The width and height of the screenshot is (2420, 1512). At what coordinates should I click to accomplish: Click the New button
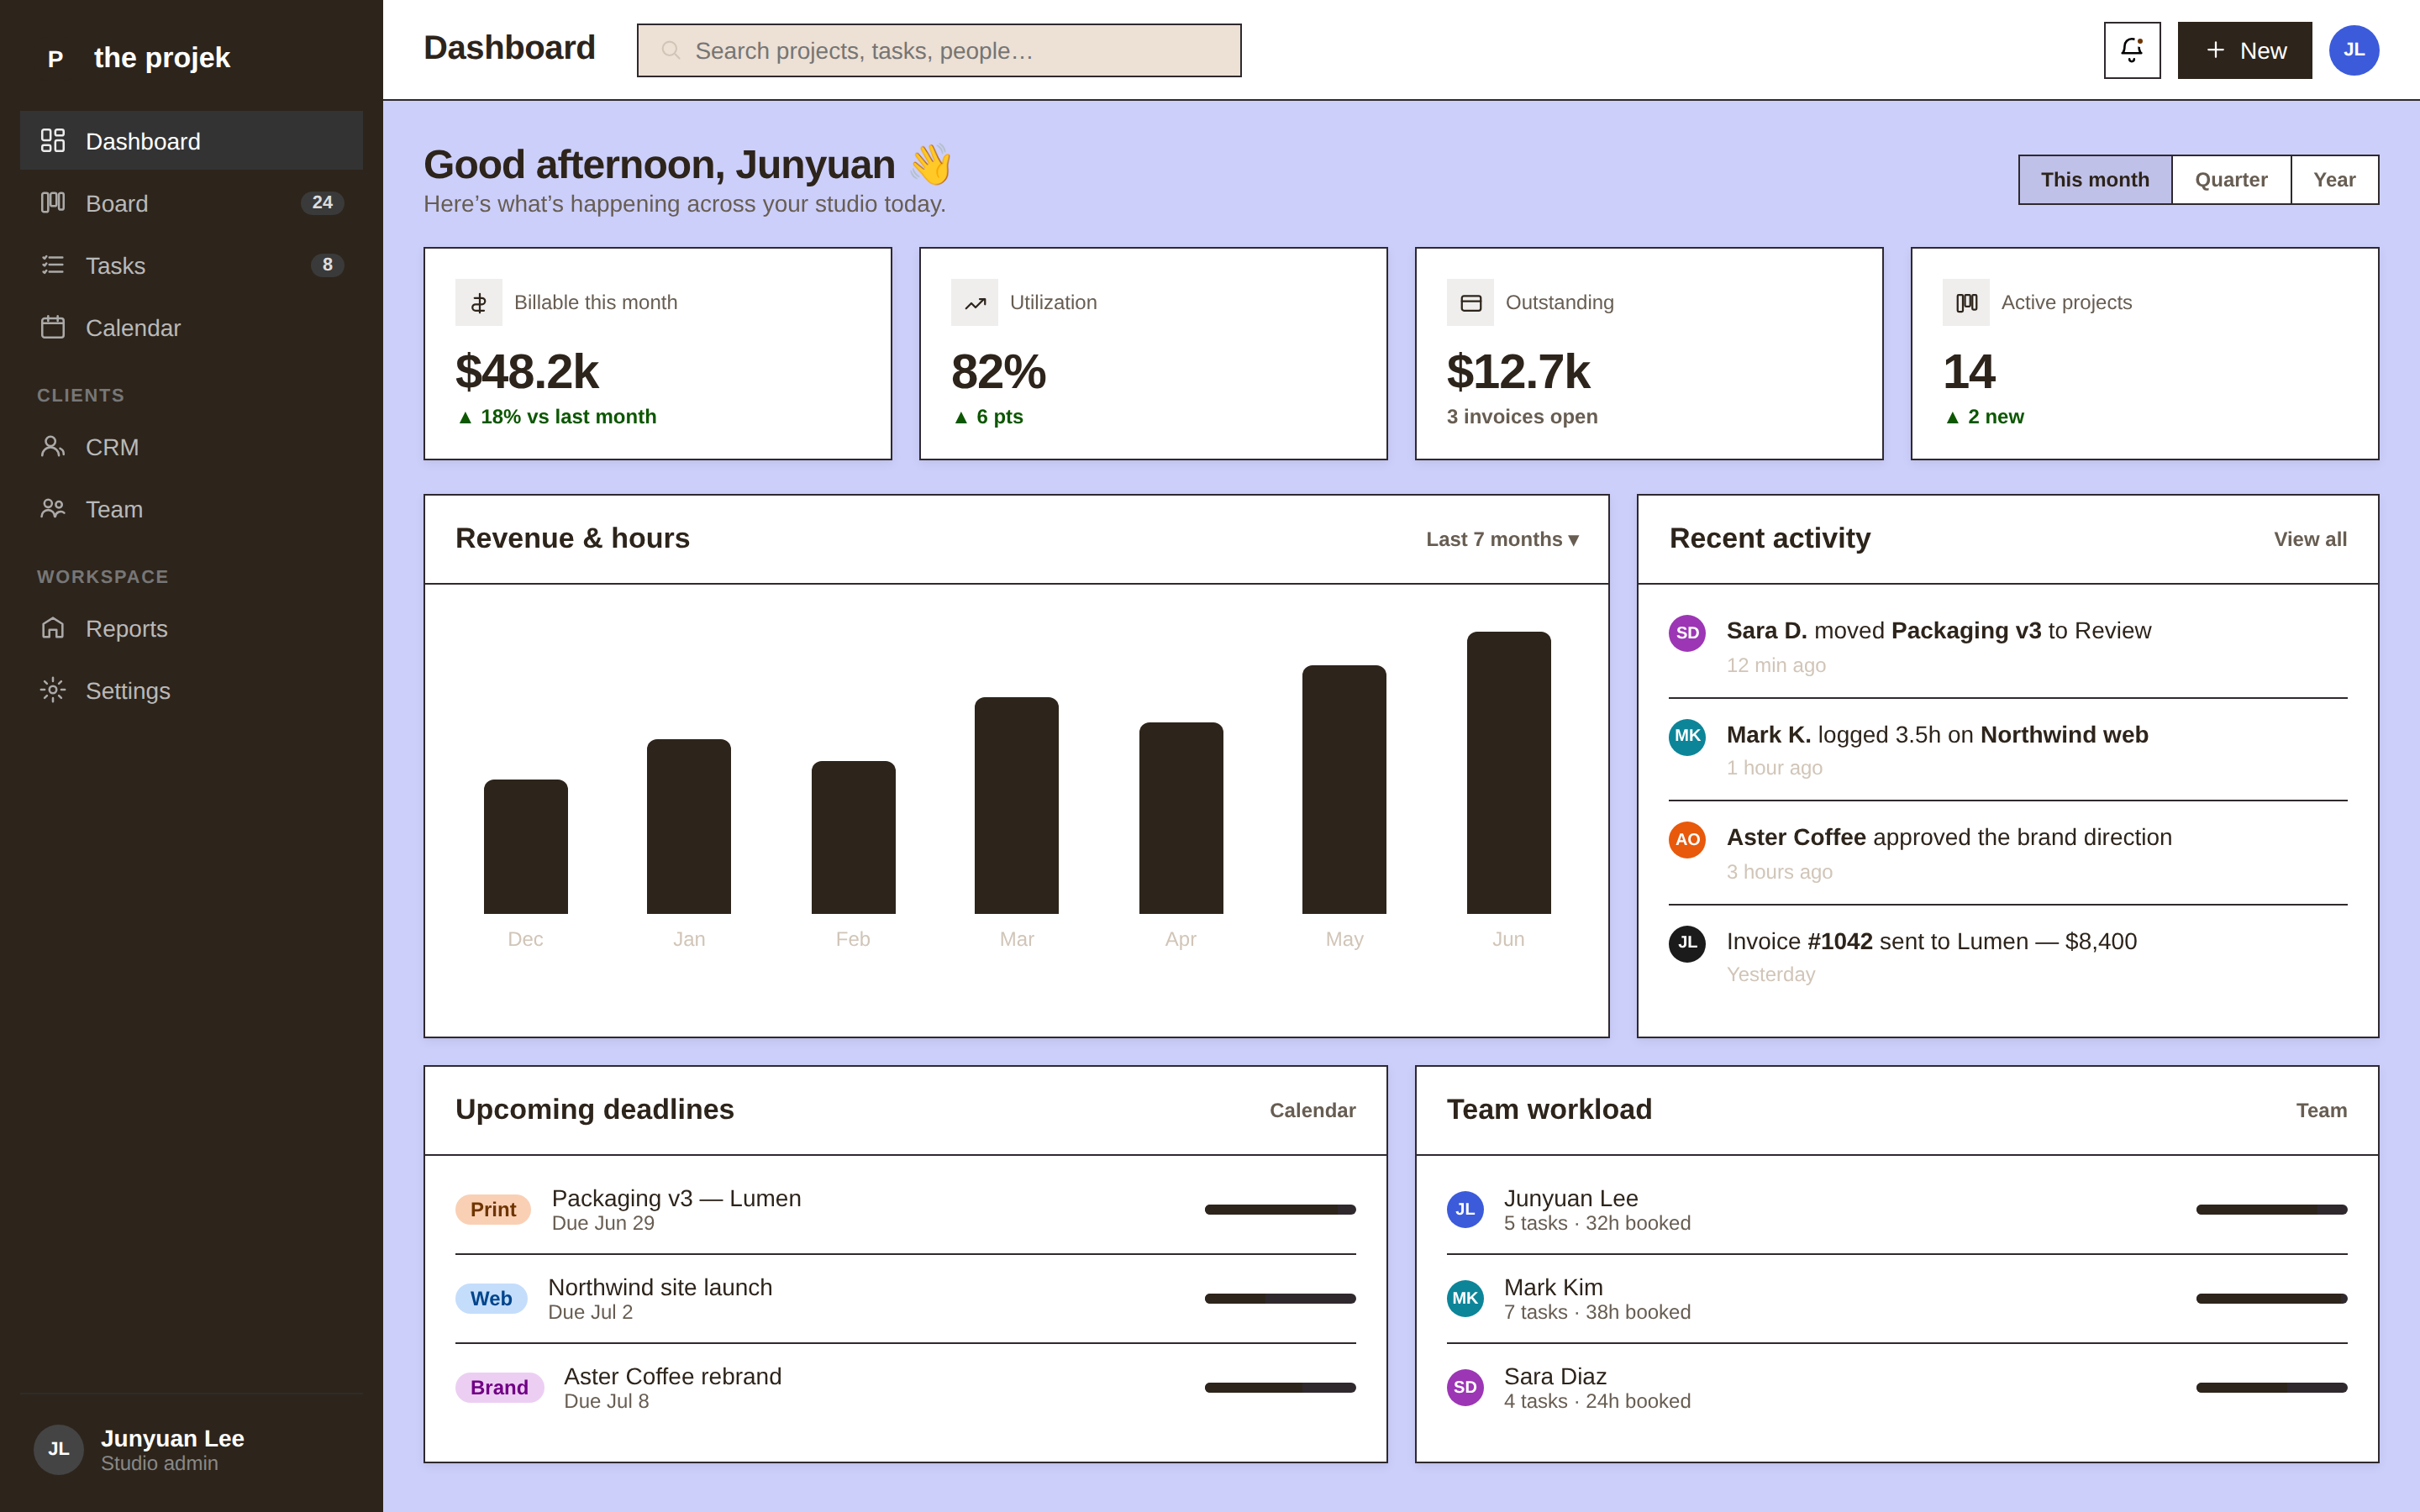coord(2245,50)
